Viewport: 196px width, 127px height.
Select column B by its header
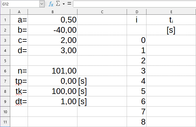click(x=53, y=12)
